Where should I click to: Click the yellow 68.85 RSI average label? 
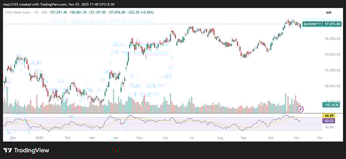(x=328, y=115)
